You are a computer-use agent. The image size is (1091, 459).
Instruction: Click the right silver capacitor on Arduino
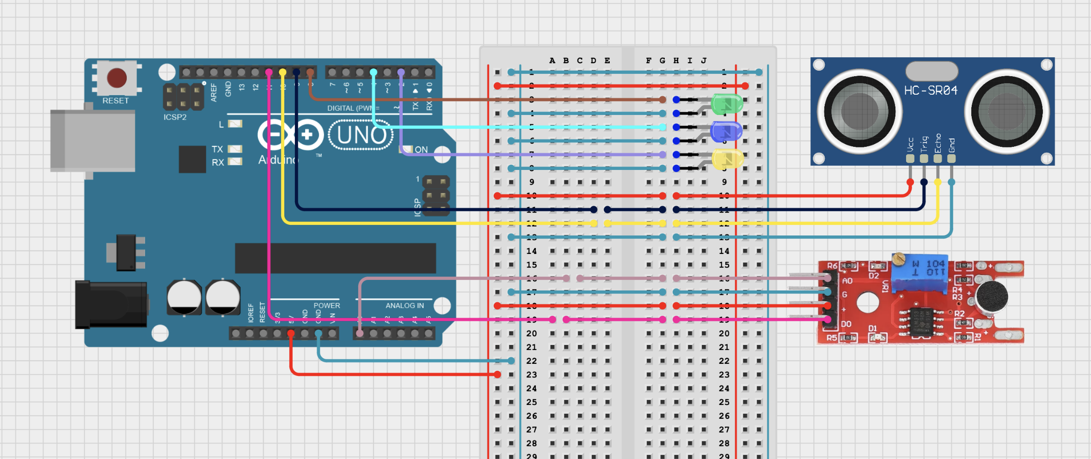223,297
